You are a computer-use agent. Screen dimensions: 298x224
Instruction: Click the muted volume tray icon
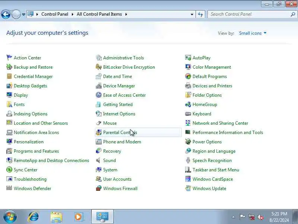260,217
